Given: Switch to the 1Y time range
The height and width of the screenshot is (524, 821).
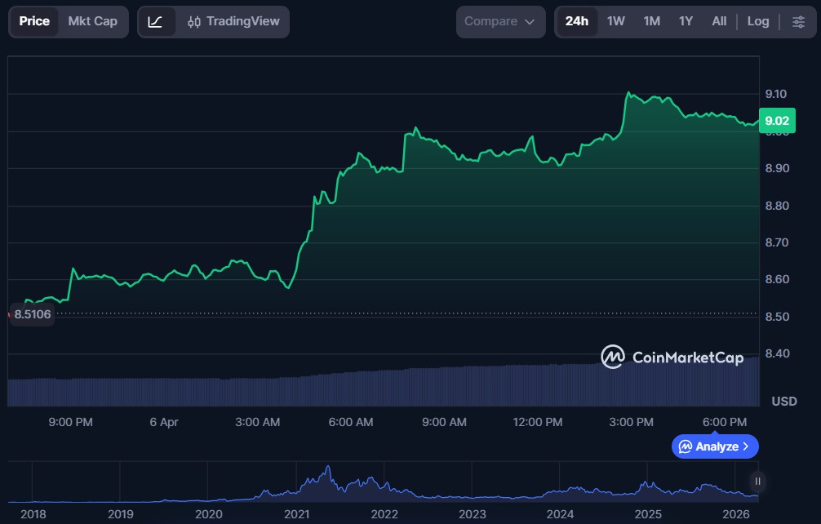Looking at the screenshot, I should point(686,21).
